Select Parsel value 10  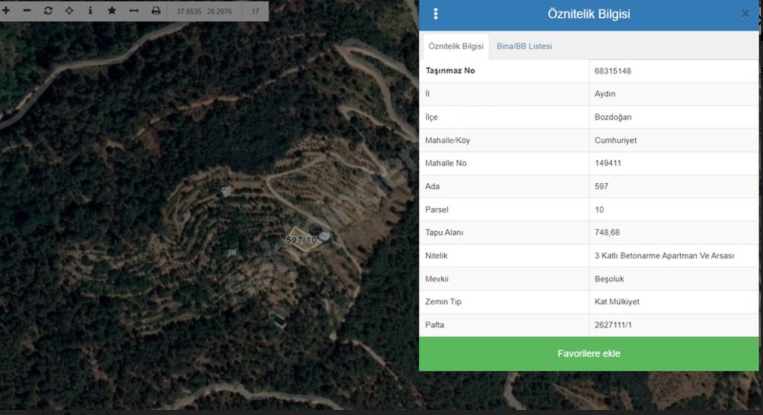pos(599,209)
